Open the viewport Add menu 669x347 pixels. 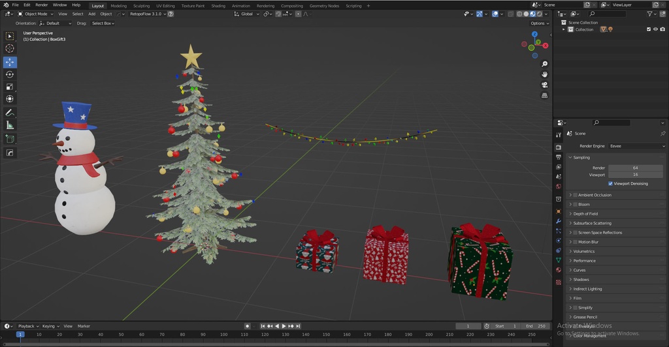pyautogui.click(x=91, y=14)
